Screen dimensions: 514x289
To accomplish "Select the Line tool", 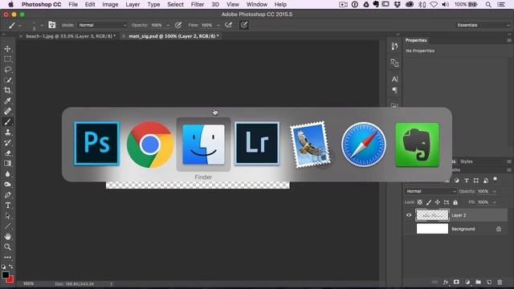I will [x=7, y=226].
